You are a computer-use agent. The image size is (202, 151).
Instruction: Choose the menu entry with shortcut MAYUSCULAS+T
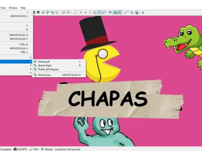16,39
